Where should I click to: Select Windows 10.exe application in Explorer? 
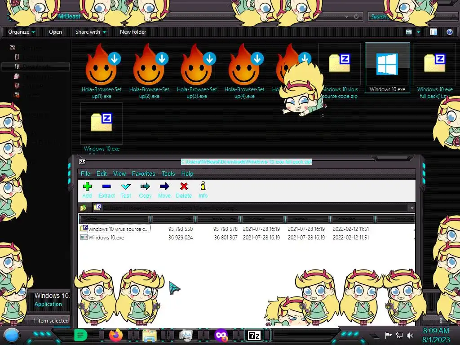[387, 68]
